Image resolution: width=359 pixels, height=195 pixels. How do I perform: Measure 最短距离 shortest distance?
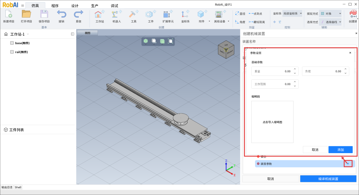(x=257, y=22)
